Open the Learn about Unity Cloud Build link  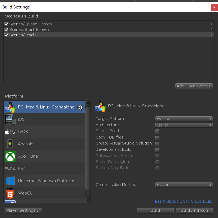tap(184, 201)
